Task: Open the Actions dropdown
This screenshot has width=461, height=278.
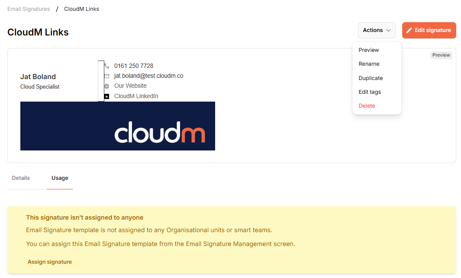Action: [x=377, y=30]
